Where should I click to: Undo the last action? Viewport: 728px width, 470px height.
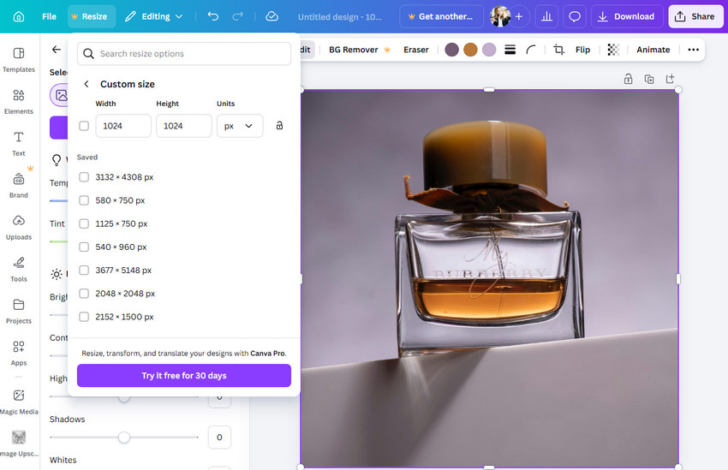point(213,17)
